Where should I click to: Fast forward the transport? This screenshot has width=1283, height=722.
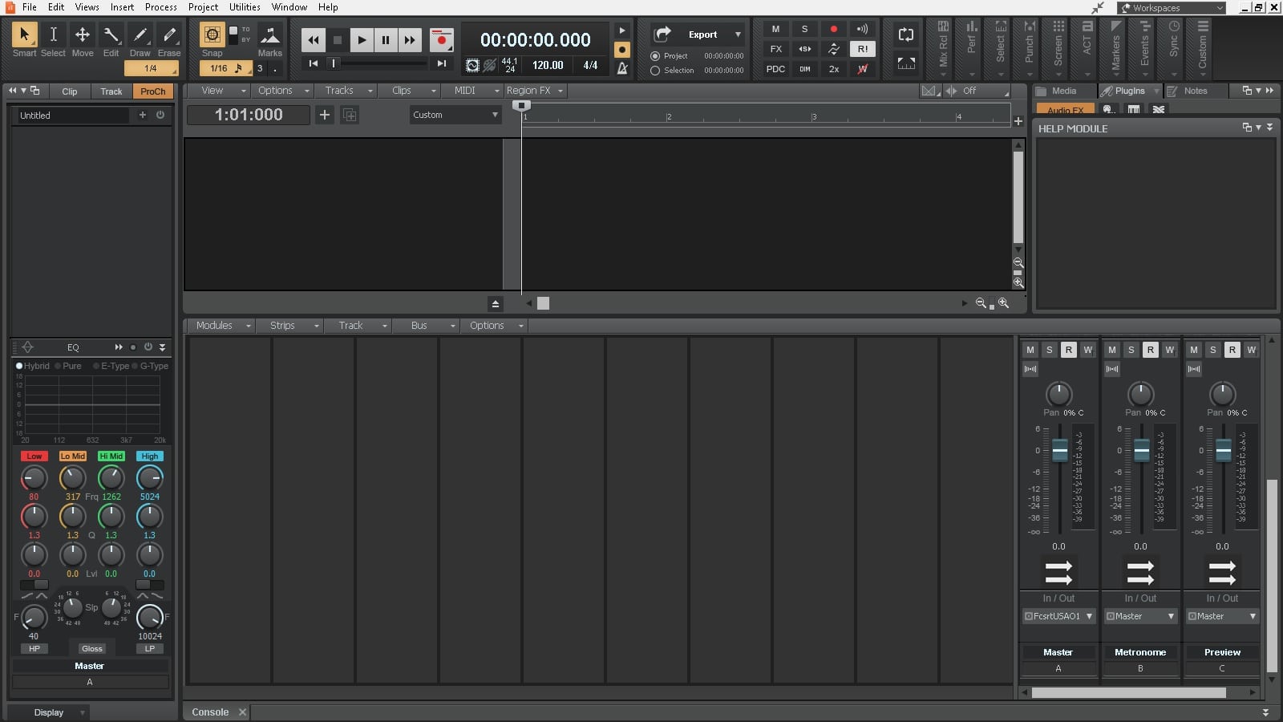410,39
